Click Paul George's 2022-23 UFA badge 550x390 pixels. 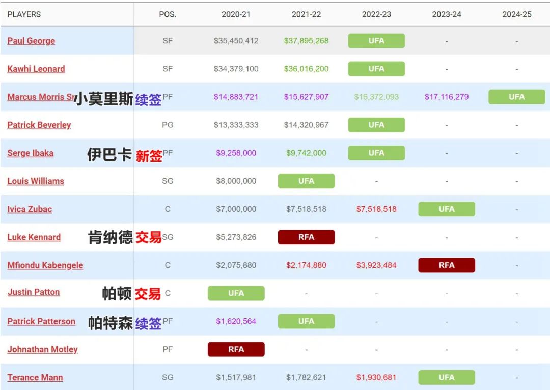[376, 41]
